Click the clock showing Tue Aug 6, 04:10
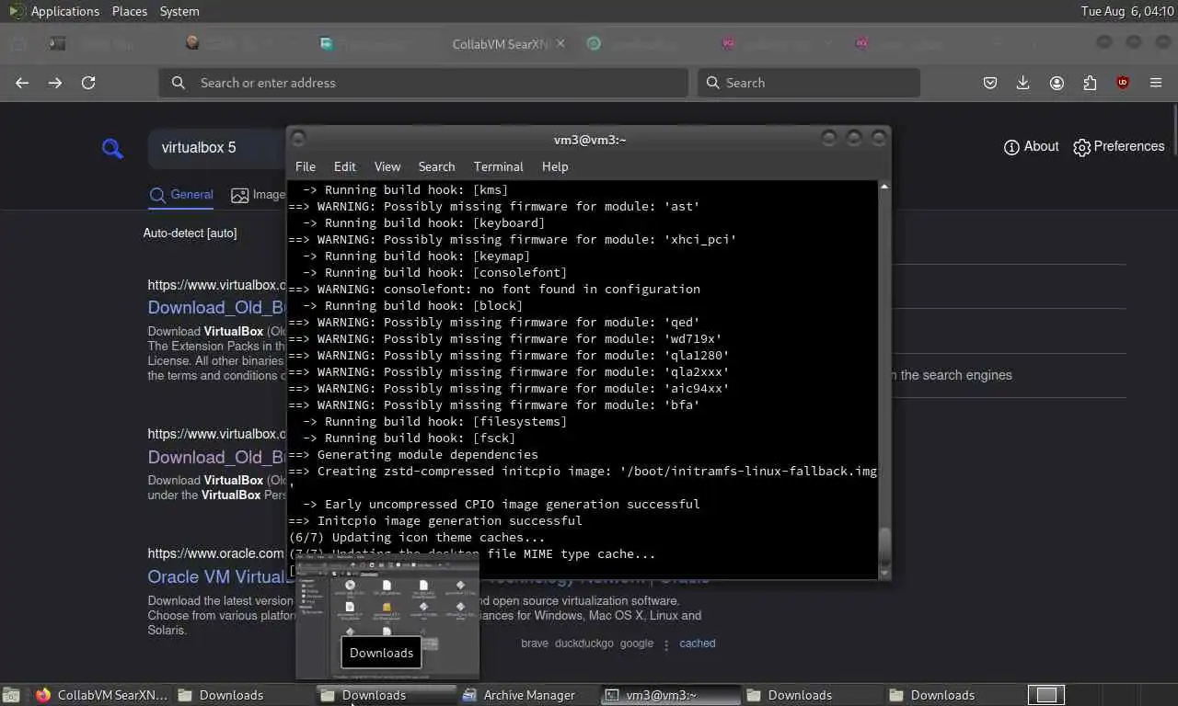The image size is (1178, 706). tap(1126, 11)
